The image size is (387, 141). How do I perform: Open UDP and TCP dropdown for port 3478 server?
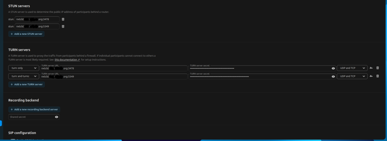tap(352, 68)
